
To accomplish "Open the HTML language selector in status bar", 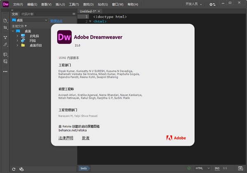I will [202, 168].
